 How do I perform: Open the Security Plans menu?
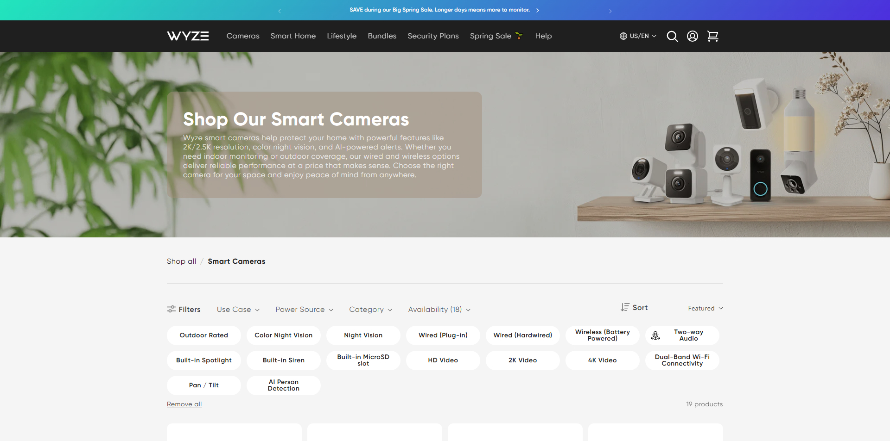click(433, 36)
